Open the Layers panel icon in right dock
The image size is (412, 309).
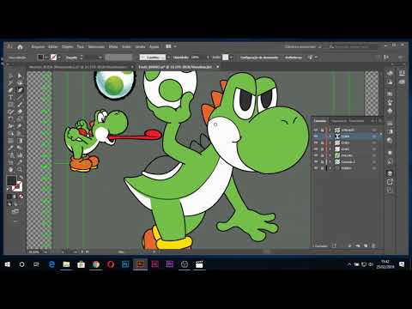[390, 173]
